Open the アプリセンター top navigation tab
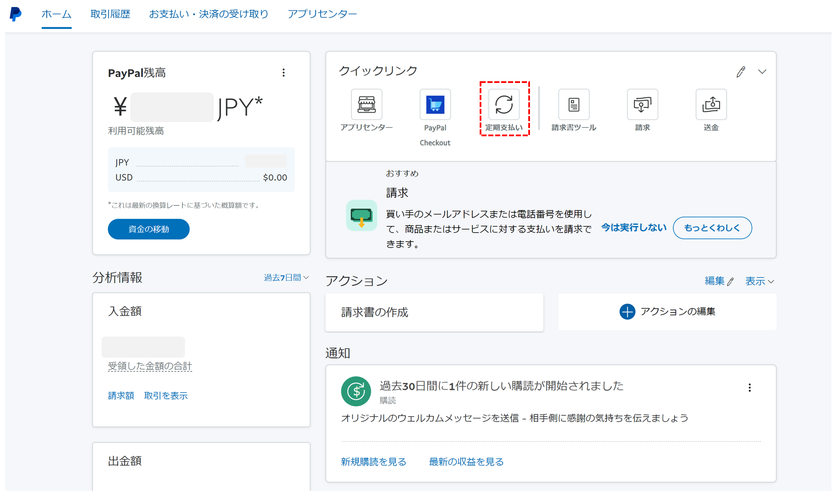 (322, 14)
